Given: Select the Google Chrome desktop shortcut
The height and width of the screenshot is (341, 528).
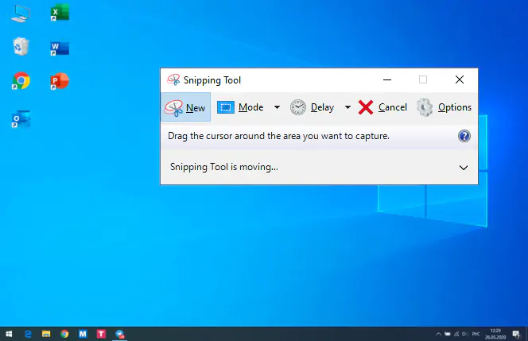Looking at the screenshot, I should [x=21, y=80].
